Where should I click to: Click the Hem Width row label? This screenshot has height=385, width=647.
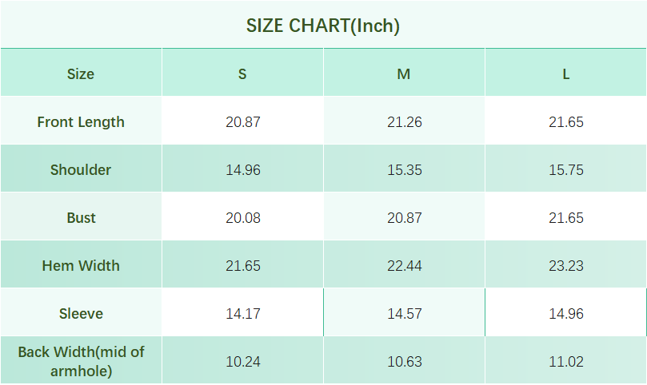81,266
